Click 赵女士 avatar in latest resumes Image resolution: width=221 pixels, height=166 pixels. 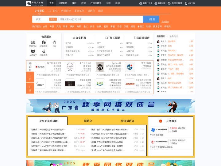click(158, 78)
